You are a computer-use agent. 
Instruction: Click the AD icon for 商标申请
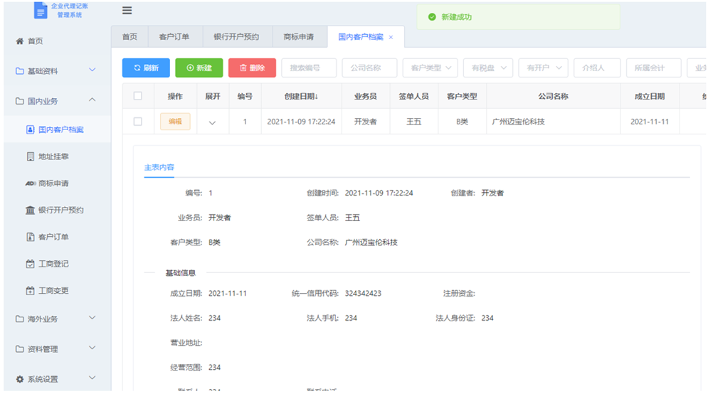pos(31,183)
